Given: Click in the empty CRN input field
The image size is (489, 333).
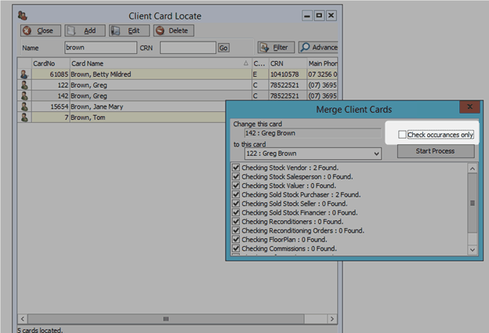Looking at the screenshot, I should (188, 48).
